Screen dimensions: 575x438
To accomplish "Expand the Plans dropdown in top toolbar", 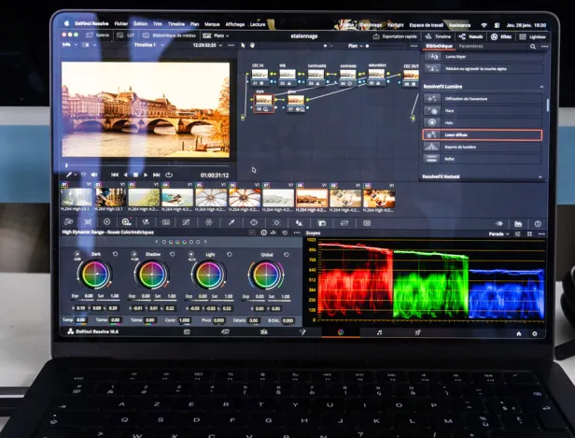I will pyautogui.click(x=216, y=35).
